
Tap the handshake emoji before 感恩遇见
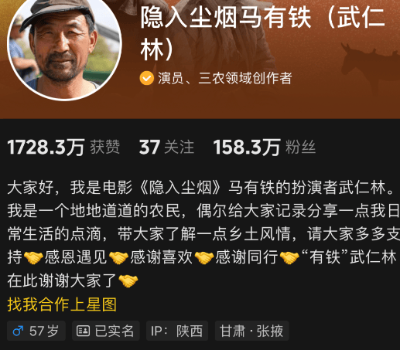coord(33,258)
